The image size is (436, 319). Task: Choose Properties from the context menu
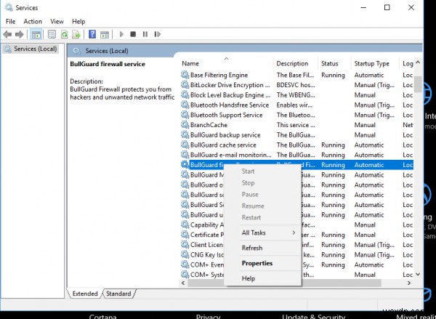click(x=257, y=263)
